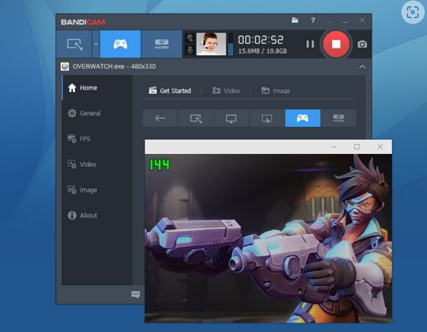Image resolution: width=427 pixels, height=332 pixels.
Task: Click the webcam overlay thumbnail
Action: [211, 44]
